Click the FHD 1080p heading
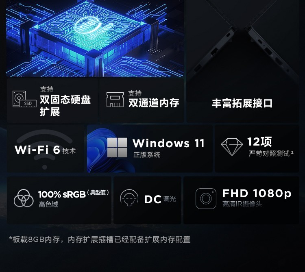The image size is (305, 272). point(257,194)
